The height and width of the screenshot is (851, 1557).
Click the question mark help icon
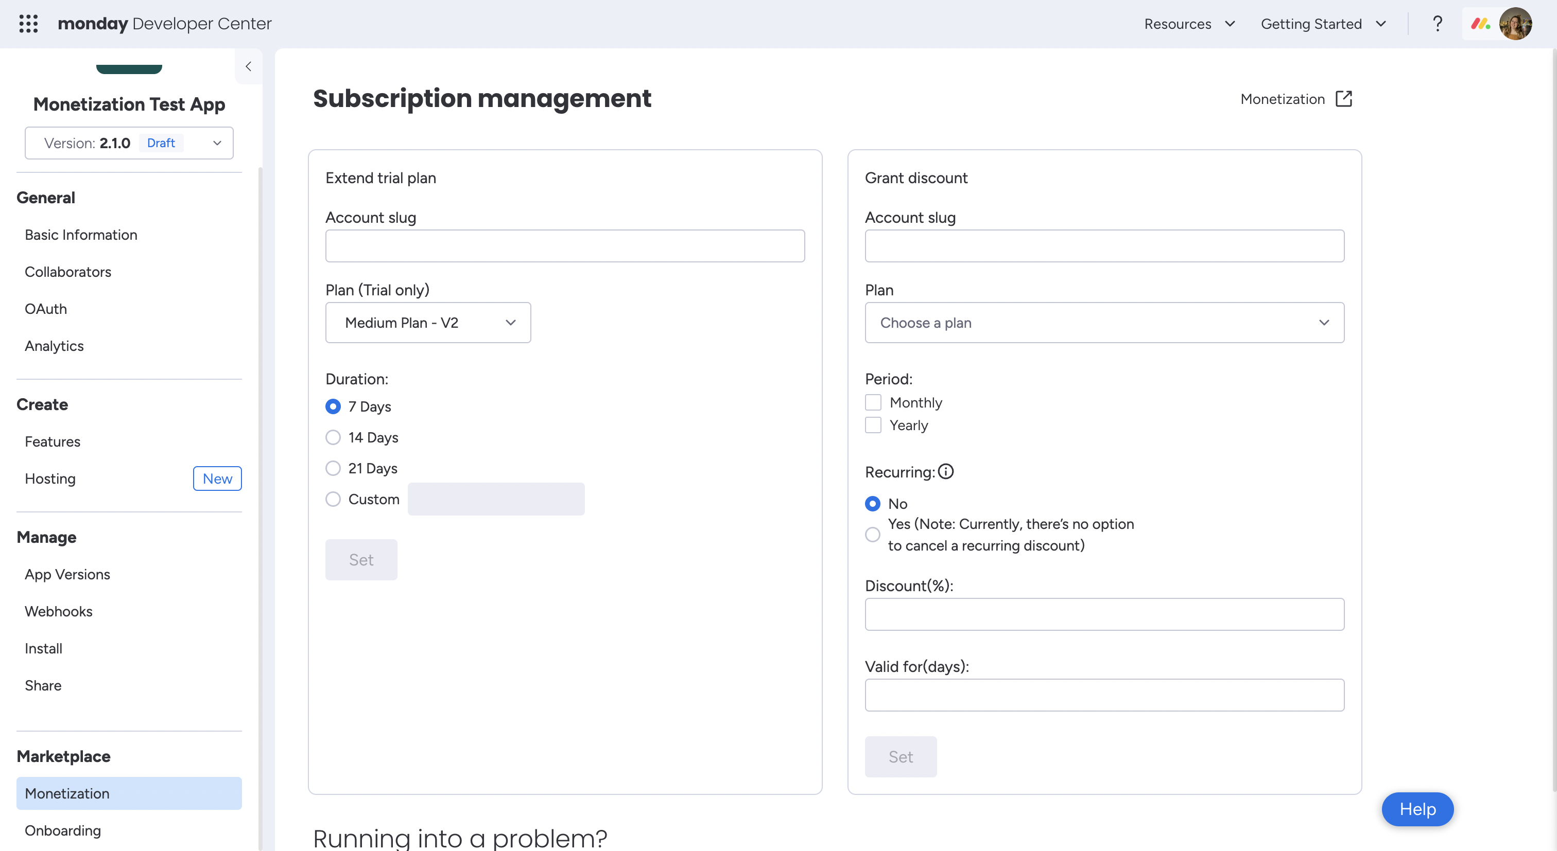click(x=1438, y=24)
